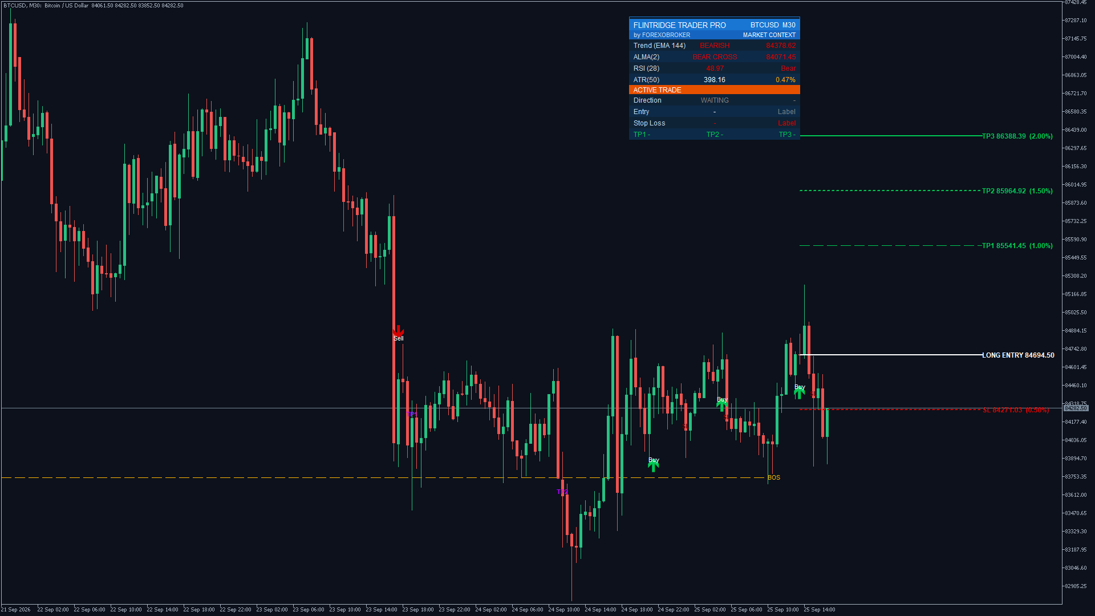Click the ACTIVE TRADE orange header bar
This screenshot has height=616, width=1095.
[715, 90]
